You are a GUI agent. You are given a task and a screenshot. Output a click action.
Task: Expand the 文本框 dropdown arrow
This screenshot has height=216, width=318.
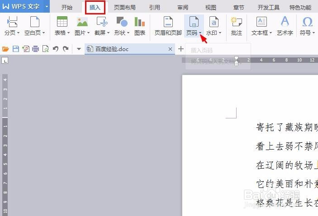271,33
